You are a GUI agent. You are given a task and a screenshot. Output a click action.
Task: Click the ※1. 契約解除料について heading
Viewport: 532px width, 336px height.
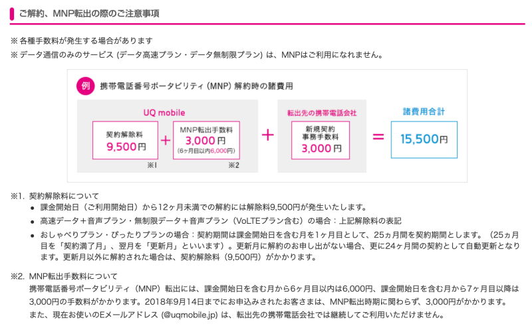pyautogui.click(x=55, y=196)
